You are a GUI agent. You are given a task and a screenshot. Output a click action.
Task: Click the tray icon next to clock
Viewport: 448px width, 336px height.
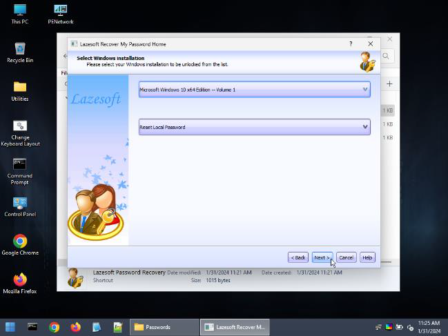(x=410, y=328)
